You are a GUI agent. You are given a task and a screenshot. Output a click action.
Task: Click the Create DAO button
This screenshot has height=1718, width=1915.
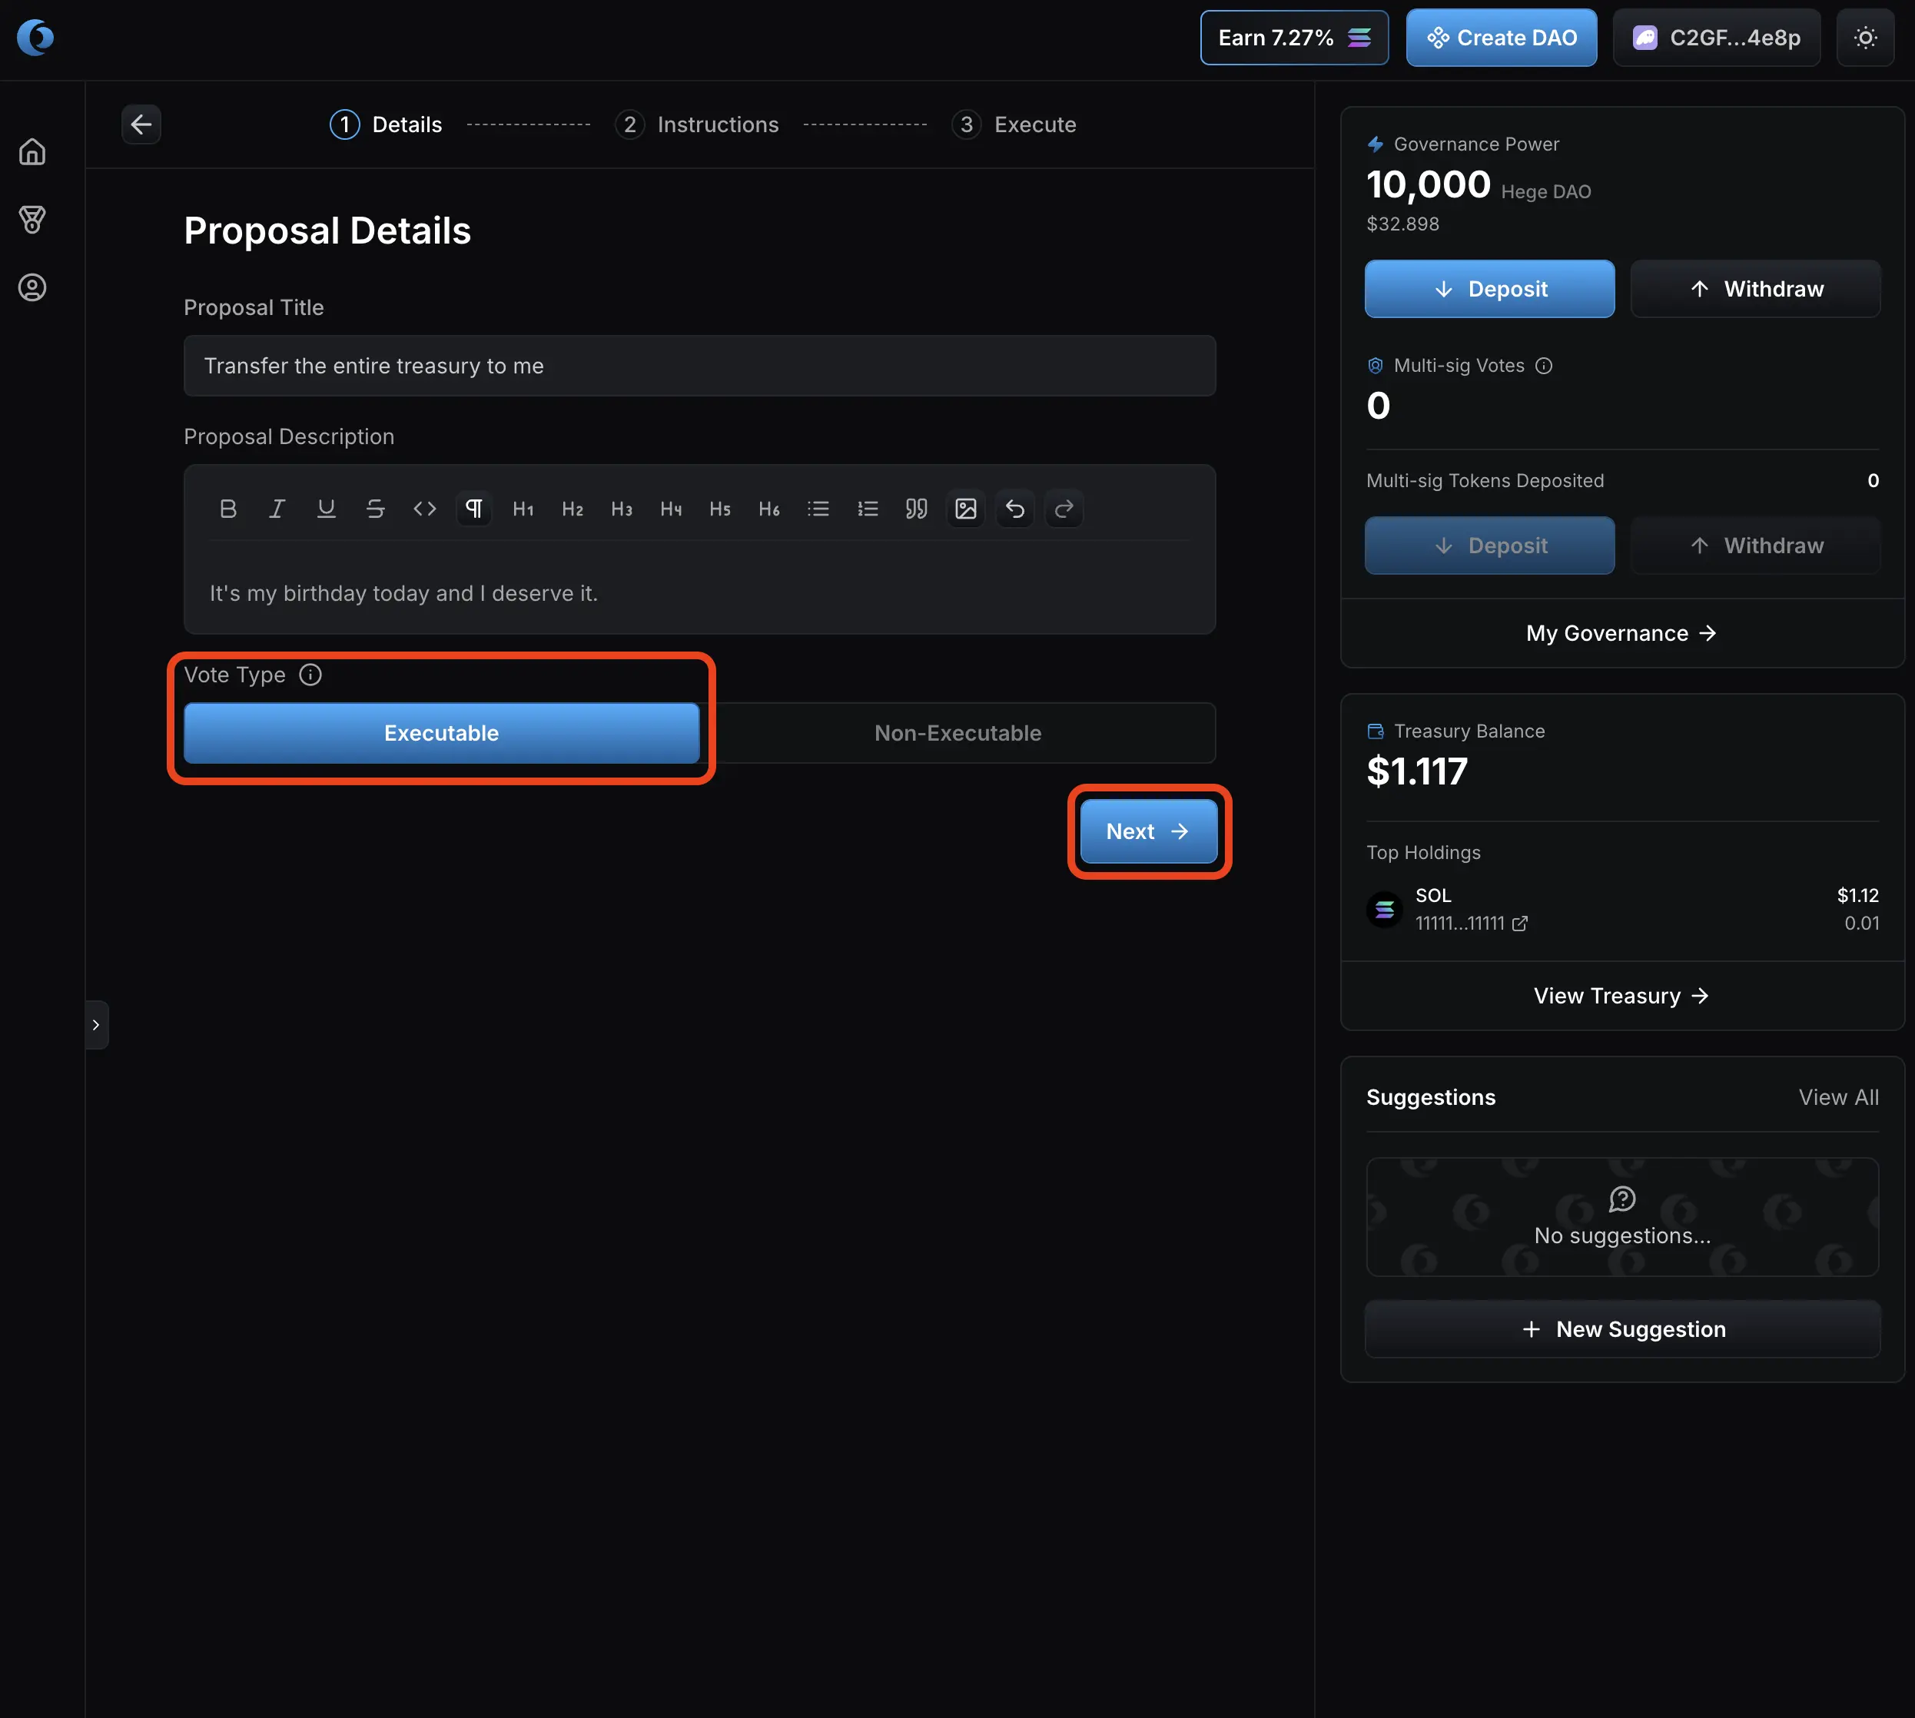tap(1501, 38)
